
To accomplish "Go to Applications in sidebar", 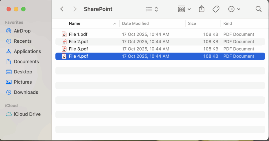I will click(27, 51).
